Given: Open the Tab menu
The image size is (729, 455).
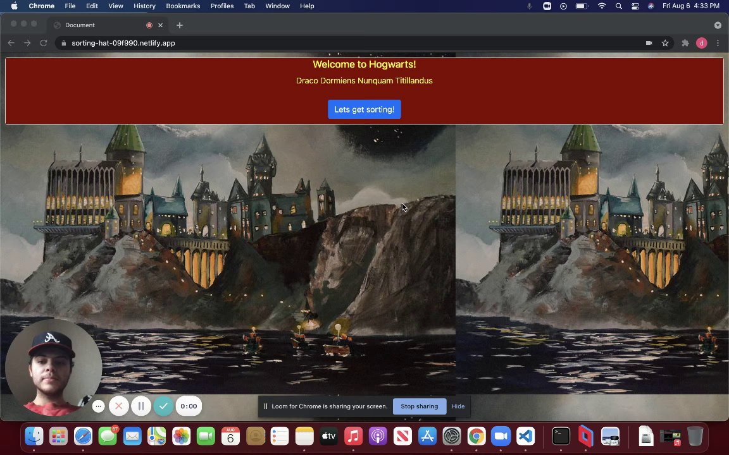Looking at the screenshot, I should click(x=250, y=6).
